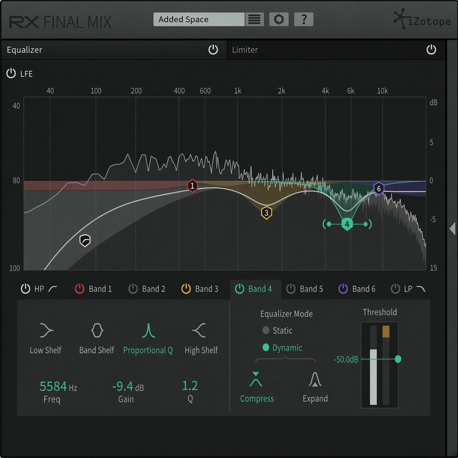Viewport: 458px width, 458px height.
Task: Switch to the Band 6 tab
Action: 364,289
